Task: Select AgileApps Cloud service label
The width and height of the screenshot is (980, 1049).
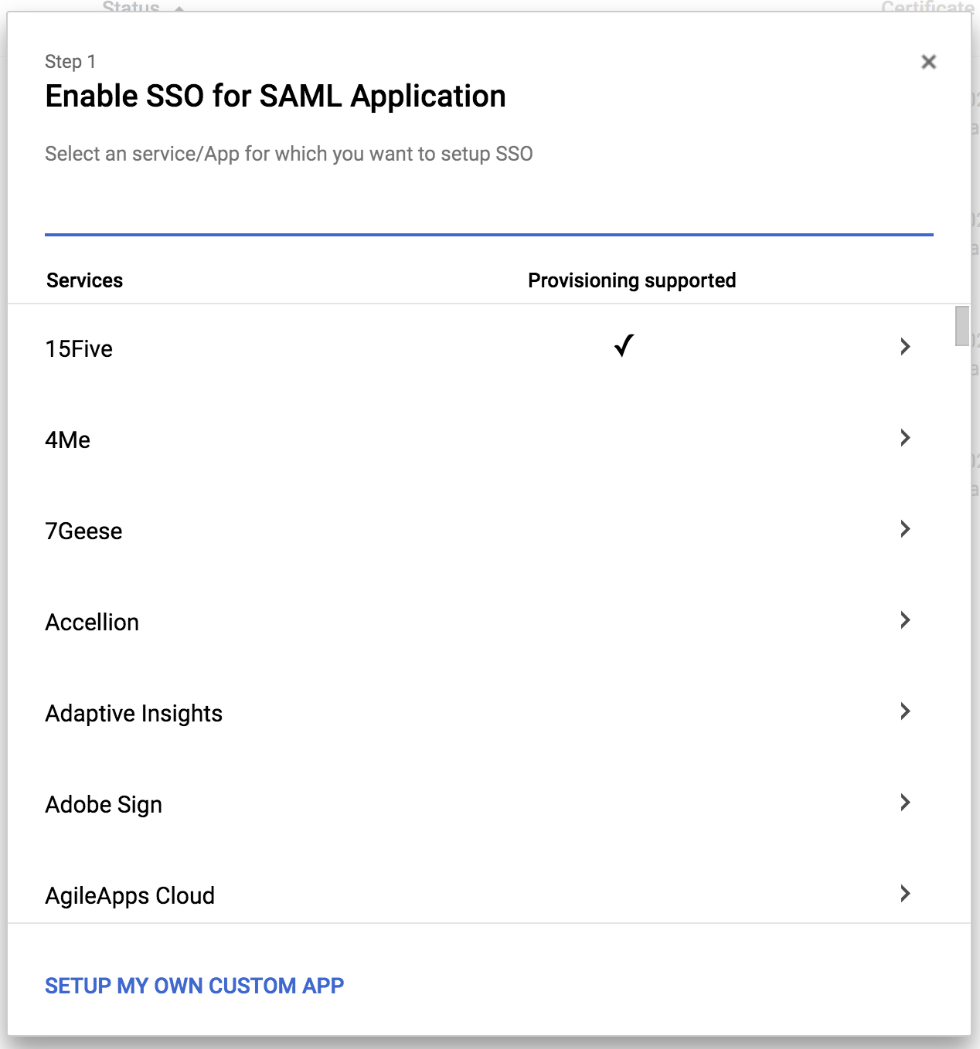Action: point(130,896)
